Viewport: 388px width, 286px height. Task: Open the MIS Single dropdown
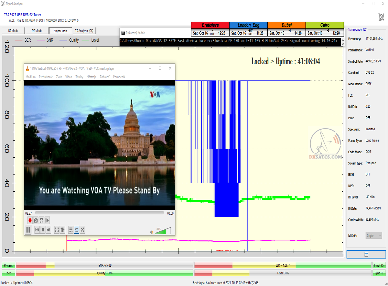click(x=373, y=236)
